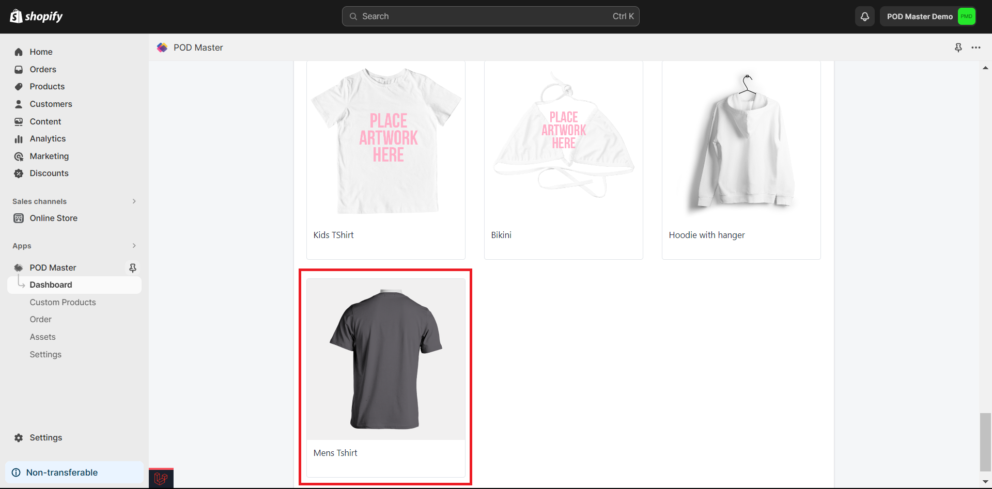Click the Analytics bar chart icon
The width and height of the screenshot is (992, 489).
(19, 139)
